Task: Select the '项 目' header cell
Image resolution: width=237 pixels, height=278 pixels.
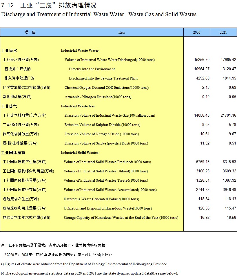Action: click(30, 32)
